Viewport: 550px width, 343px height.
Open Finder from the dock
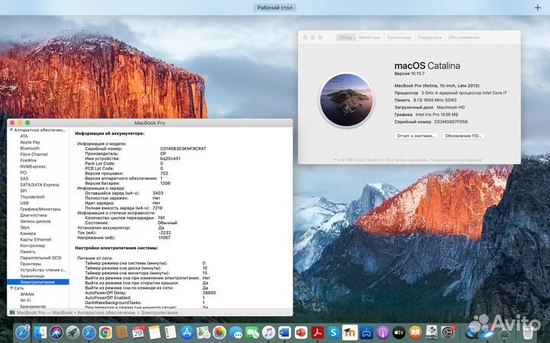point(40,332)
